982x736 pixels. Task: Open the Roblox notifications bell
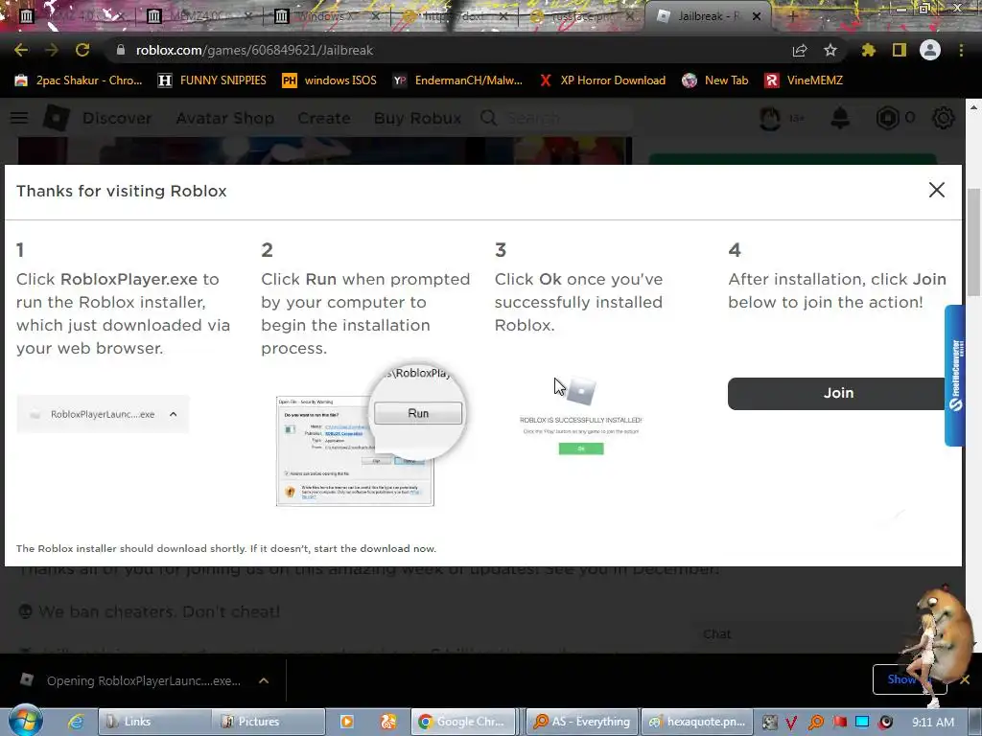pos(840,118)
